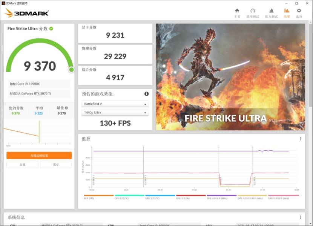Open the Battlefield V game dropdown

click(115, 104)
